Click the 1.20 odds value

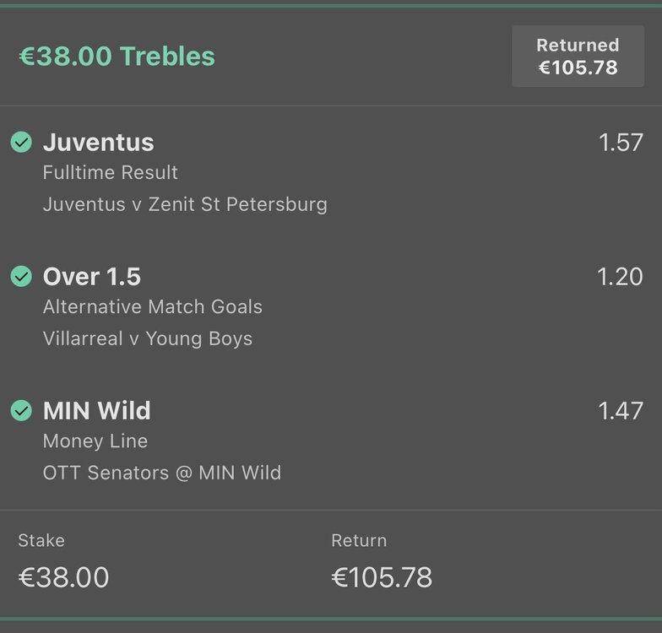620,277
